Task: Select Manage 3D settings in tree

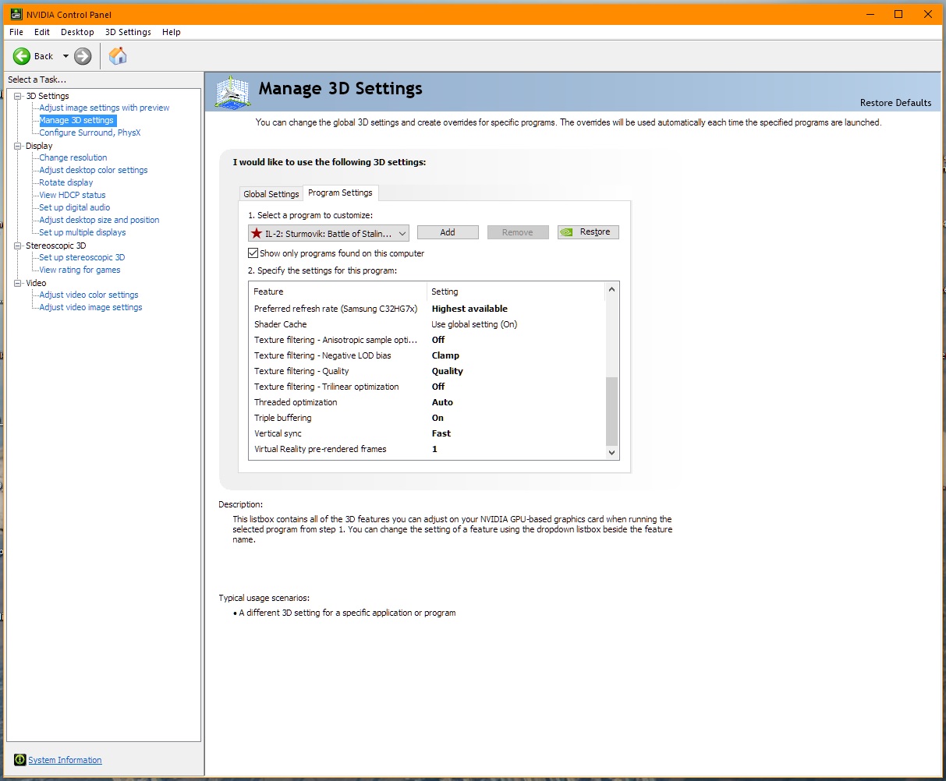Action: (77, 120)
